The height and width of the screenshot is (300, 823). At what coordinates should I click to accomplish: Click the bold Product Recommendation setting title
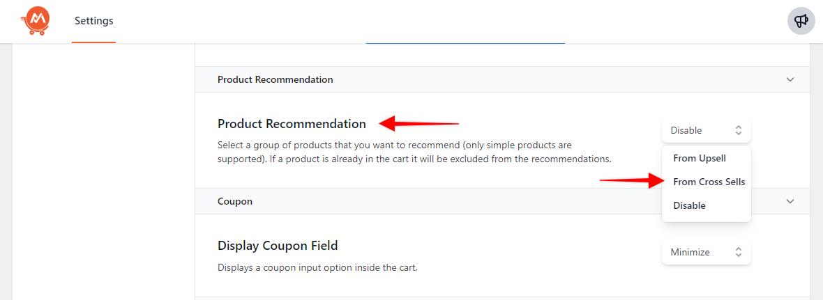click(292, 124)
